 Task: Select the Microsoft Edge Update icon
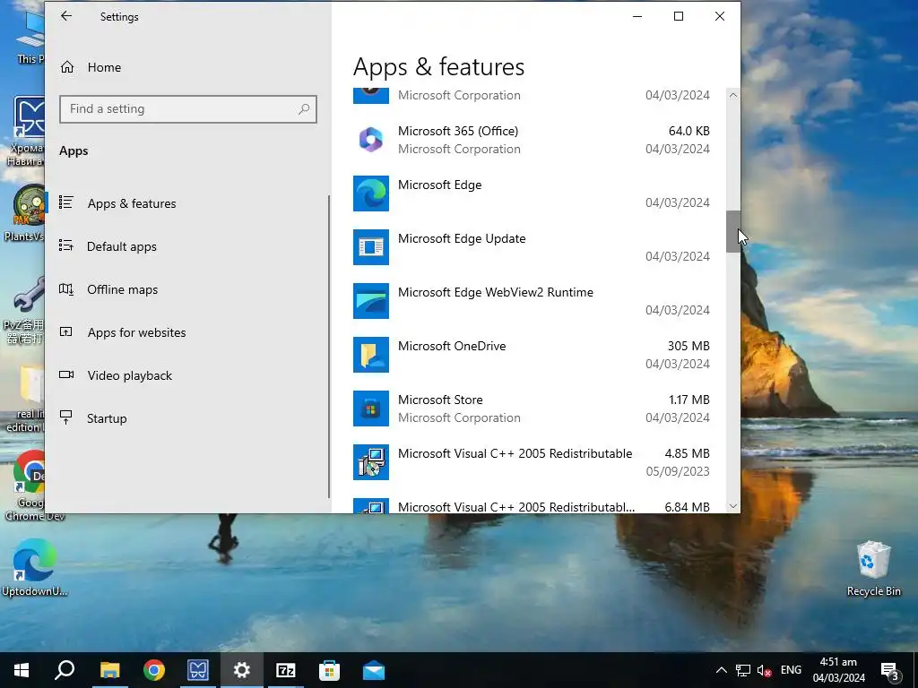pyautogui.click(x=370, y=247)
